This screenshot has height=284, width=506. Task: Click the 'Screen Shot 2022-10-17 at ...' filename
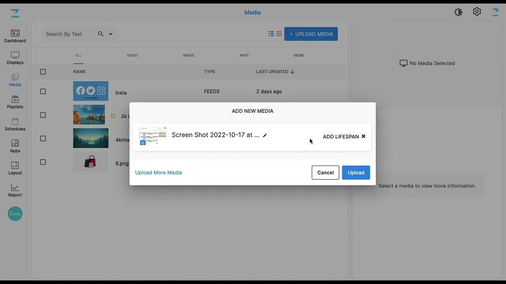click(x=215, y=135)
